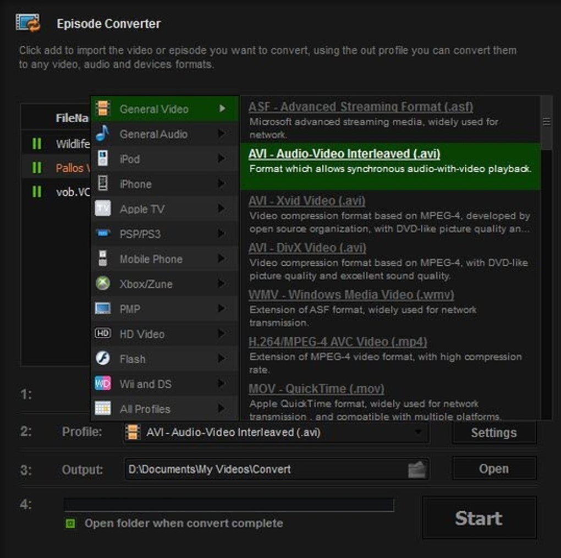Click the General Video film strip icon
Image resolution: width=561 pixels, height=558 pixels.
tap(103, 108)
